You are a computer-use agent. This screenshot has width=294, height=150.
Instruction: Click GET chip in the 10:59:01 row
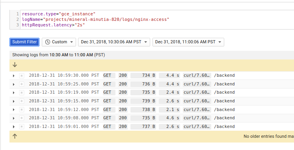109,127
